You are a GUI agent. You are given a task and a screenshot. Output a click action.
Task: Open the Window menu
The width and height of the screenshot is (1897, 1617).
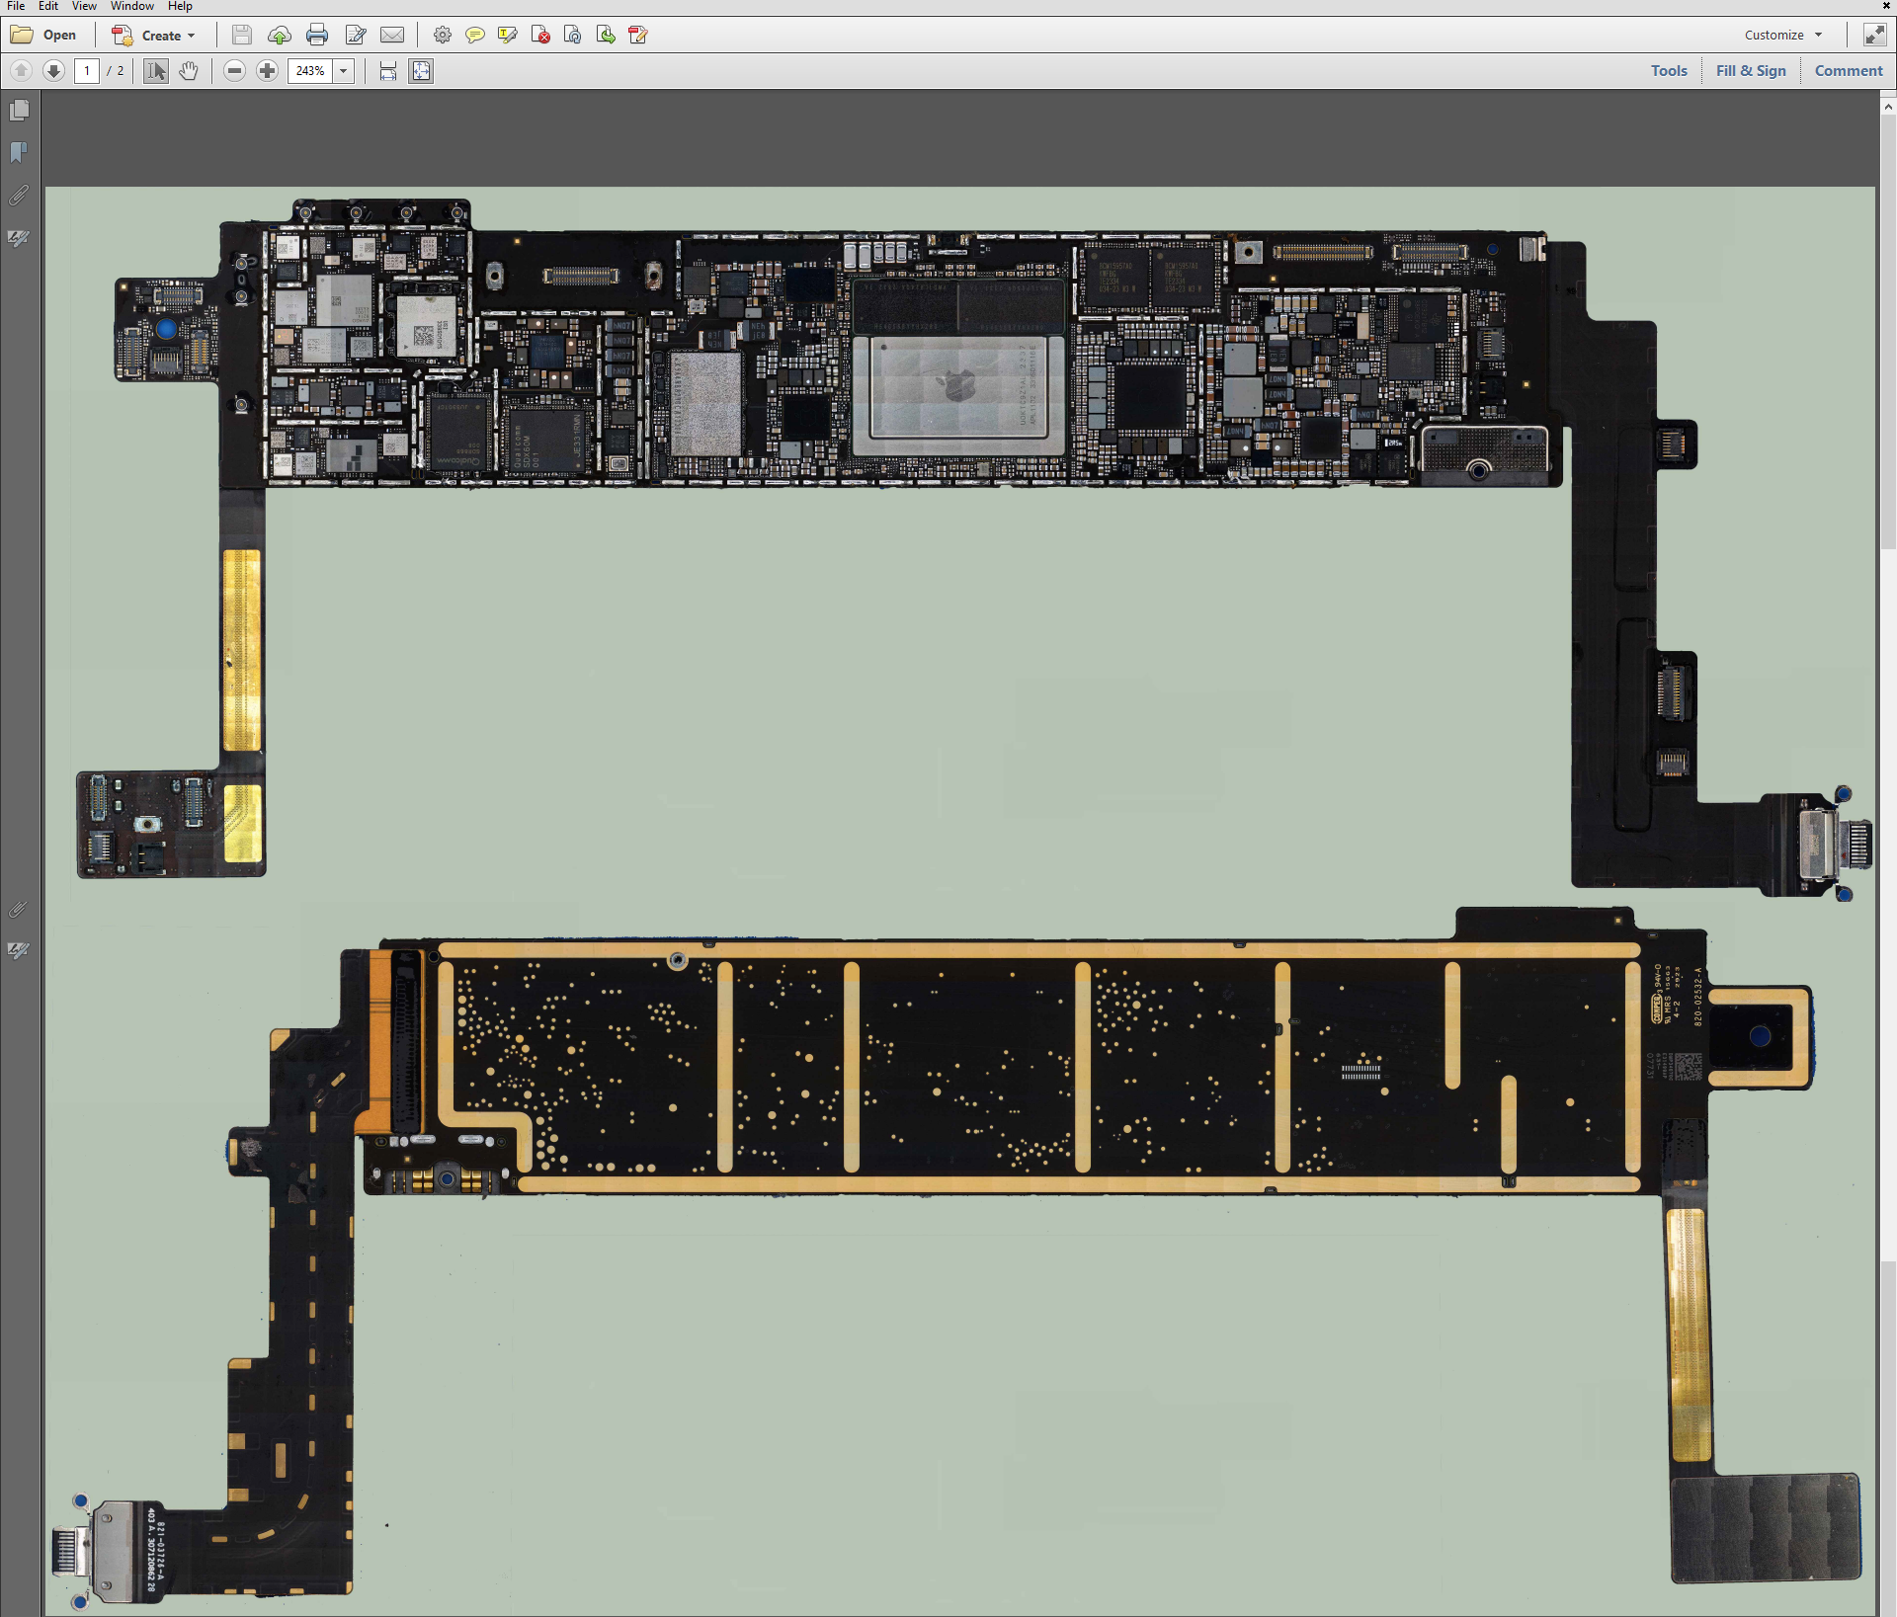pyautogui.click(x=131, y=6)
